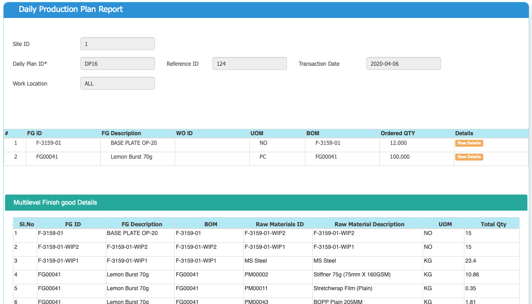Click the Raw Details button for F-3159-01
This screenshot has height=304, width=532.
point(469,143)
